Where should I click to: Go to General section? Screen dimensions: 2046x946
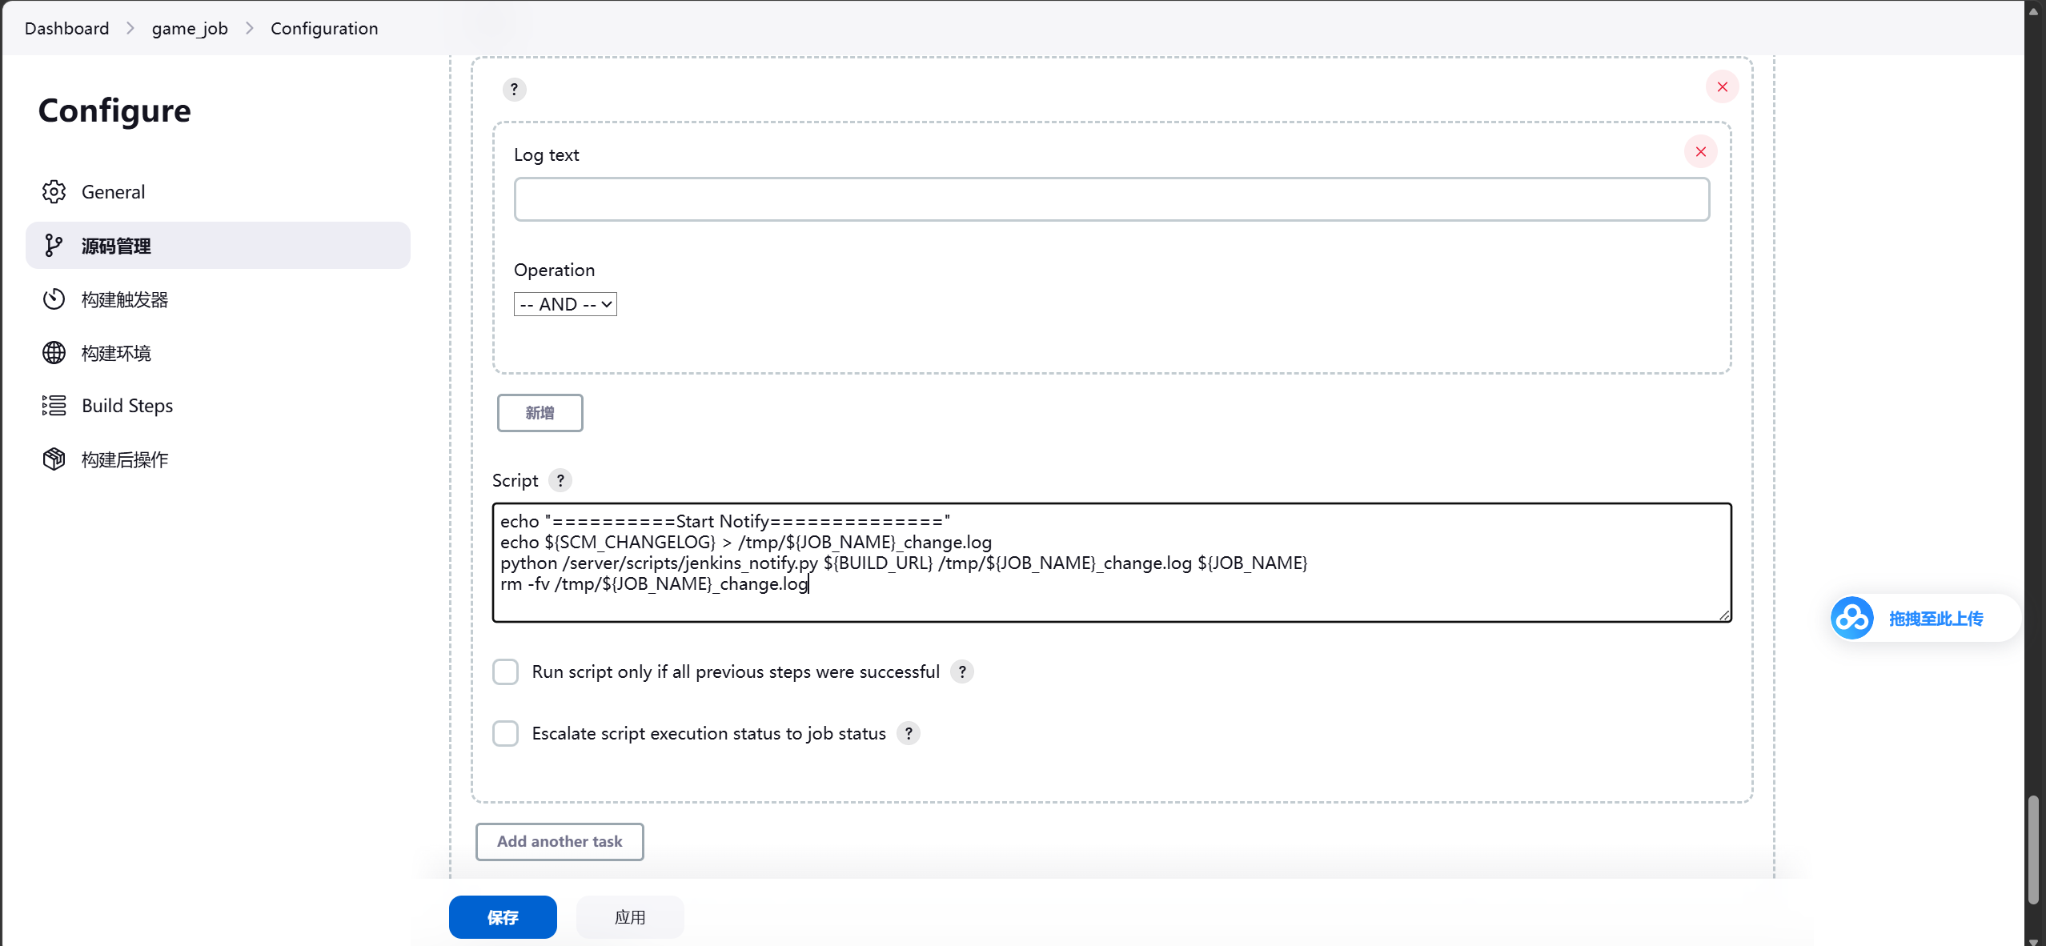218,192
